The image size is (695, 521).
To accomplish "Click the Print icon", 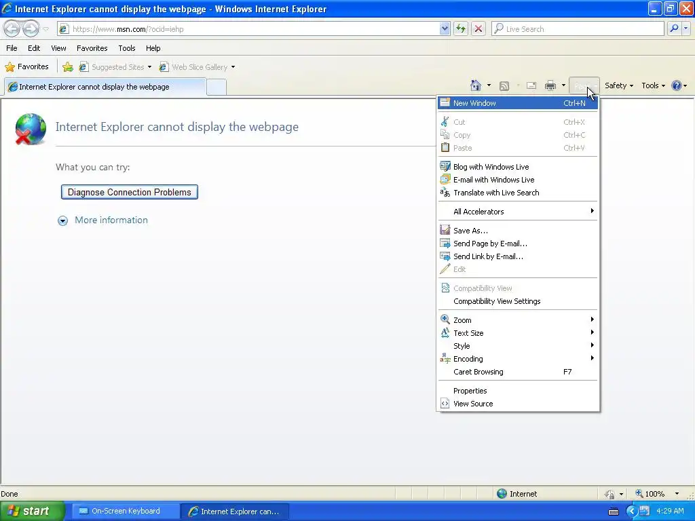I will (550, 85).
